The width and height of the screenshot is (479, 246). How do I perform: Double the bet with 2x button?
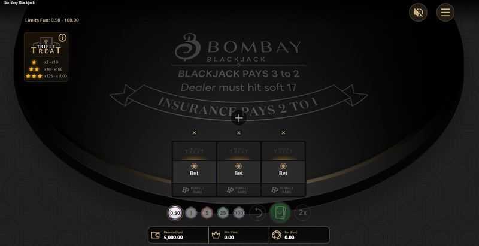(x=302, y=213)
